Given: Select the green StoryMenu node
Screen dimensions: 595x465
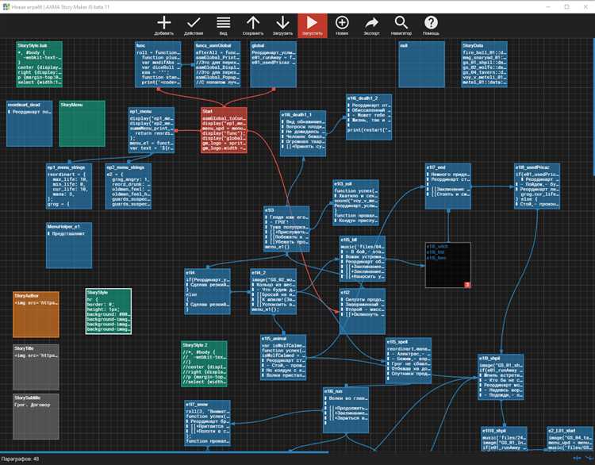Looking at the screenshot, I should coord(82,124).
